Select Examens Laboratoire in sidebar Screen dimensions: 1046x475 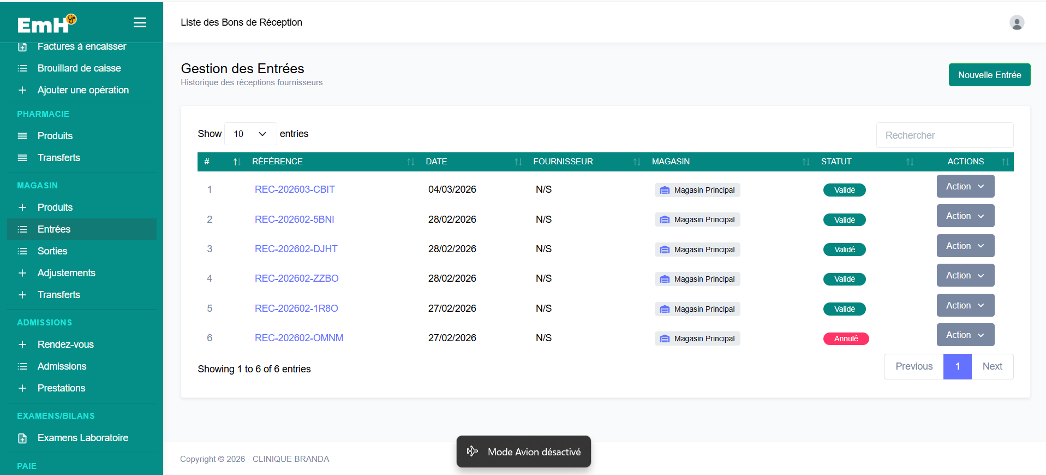tap(82, 438)
